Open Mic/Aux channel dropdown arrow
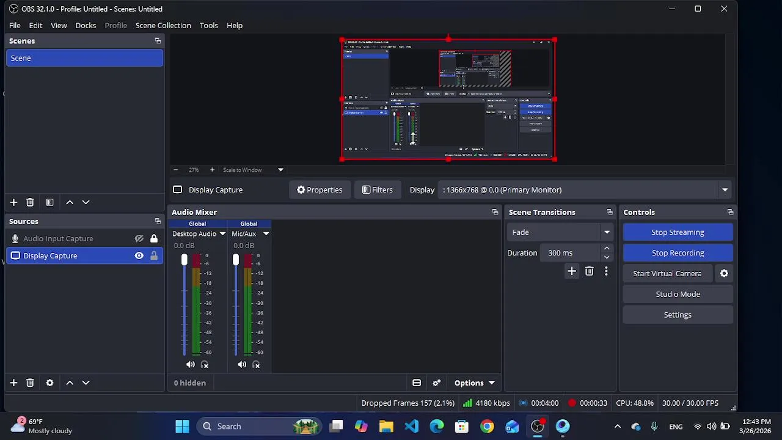The height and width of the screenshot is (440, 782). 266,234
